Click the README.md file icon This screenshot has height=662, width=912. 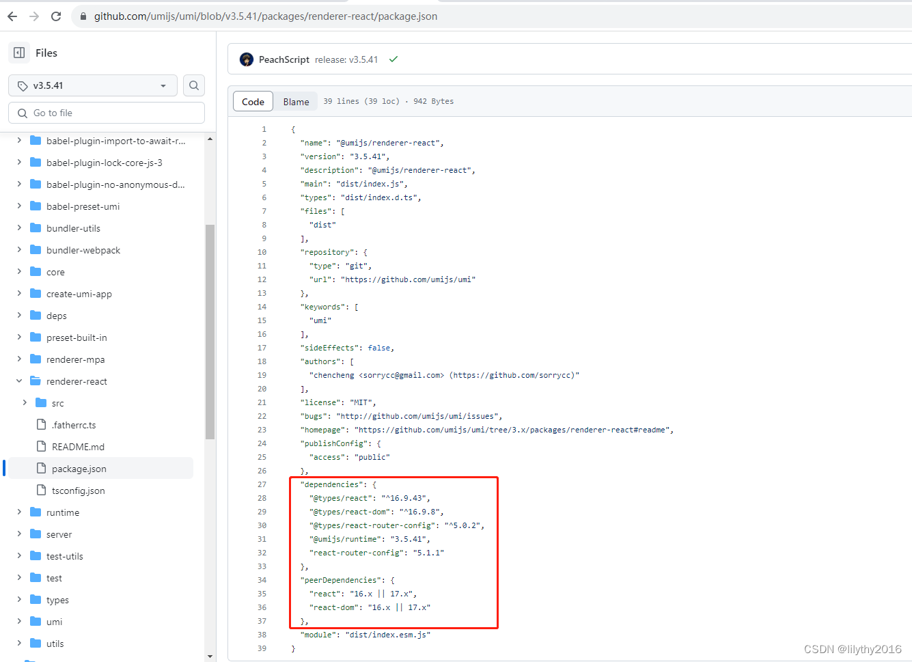point(41,447)
